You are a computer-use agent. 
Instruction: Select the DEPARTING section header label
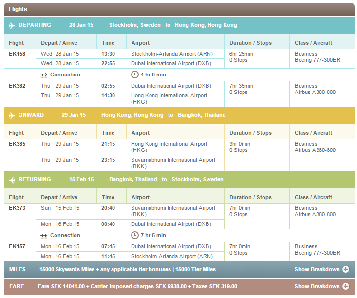click(35, 25)
